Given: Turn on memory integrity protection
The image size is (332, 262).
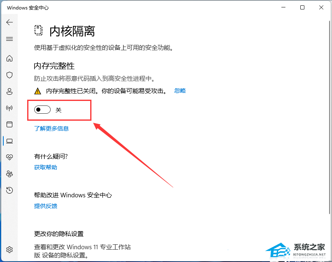Looking at the screenshot, I should (x=42, y=110).
